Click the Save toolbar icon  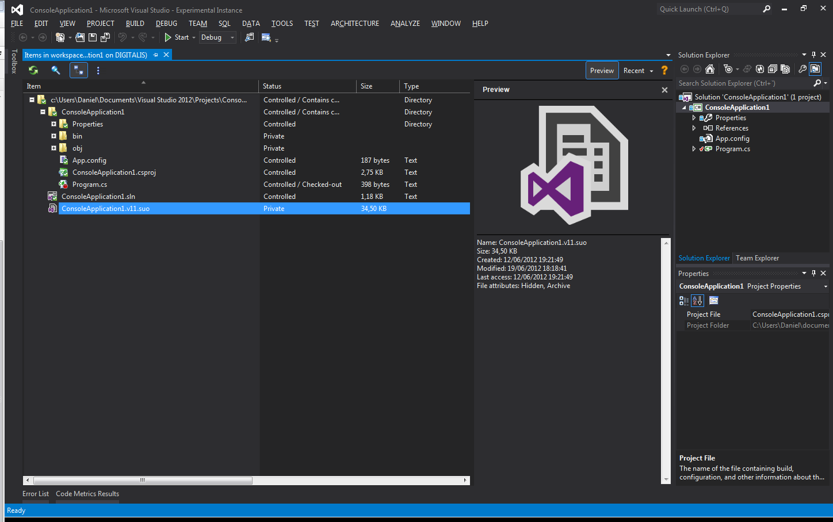tap(93, 37)
